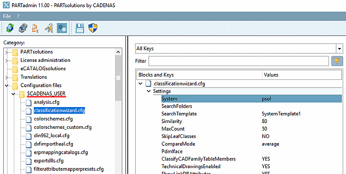The height and width of the screenshot is (174, 346).
Task: Click the orange hierarchy tree toolbar icon
Action: pos(35,28)
